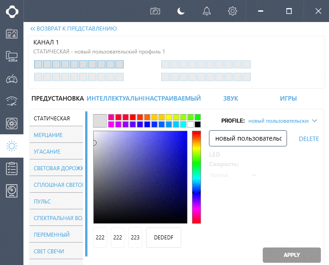Open notifications bell icon
This screenshot has width=329, height=265.
(207, 11)
